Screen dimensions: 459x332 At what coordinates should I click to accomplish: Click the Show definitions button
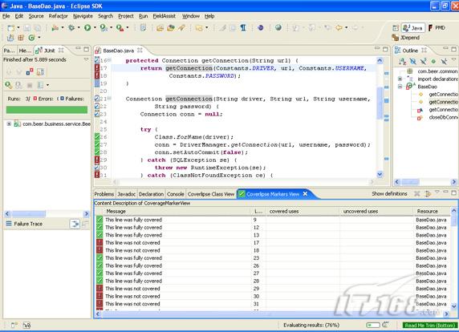pos(389,193)
